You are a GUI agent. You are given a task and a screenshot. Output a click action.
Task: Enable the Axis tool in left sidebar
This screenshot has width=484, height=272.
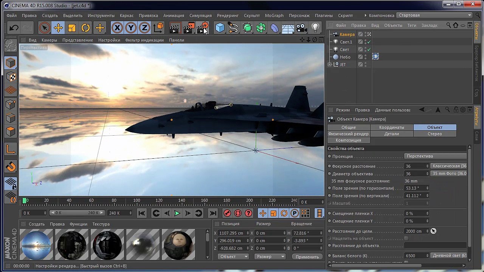(11, 149)
